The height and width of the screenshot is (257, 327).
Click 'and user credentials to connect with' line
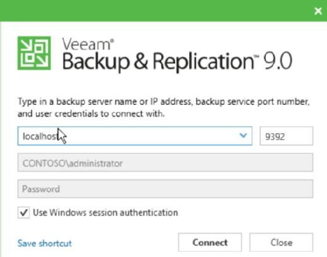91,114
